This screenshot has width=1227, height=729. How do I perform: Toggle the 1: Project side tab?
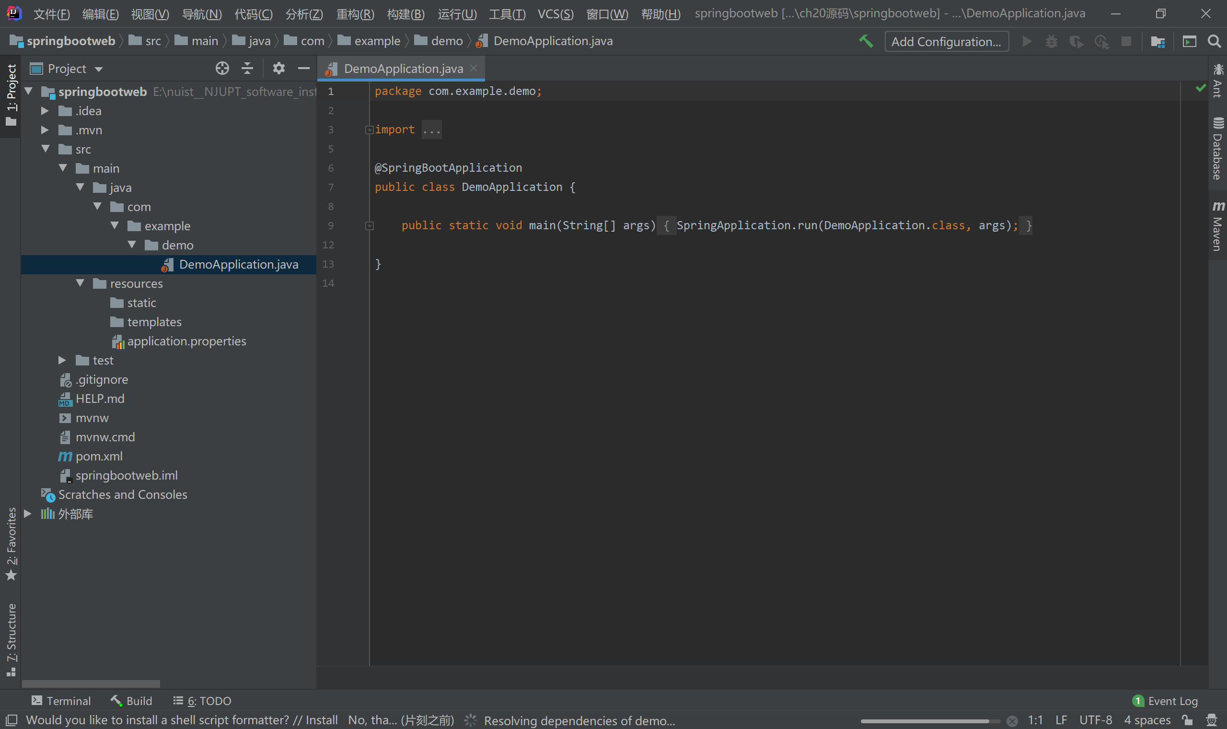(x=11, y=96)
